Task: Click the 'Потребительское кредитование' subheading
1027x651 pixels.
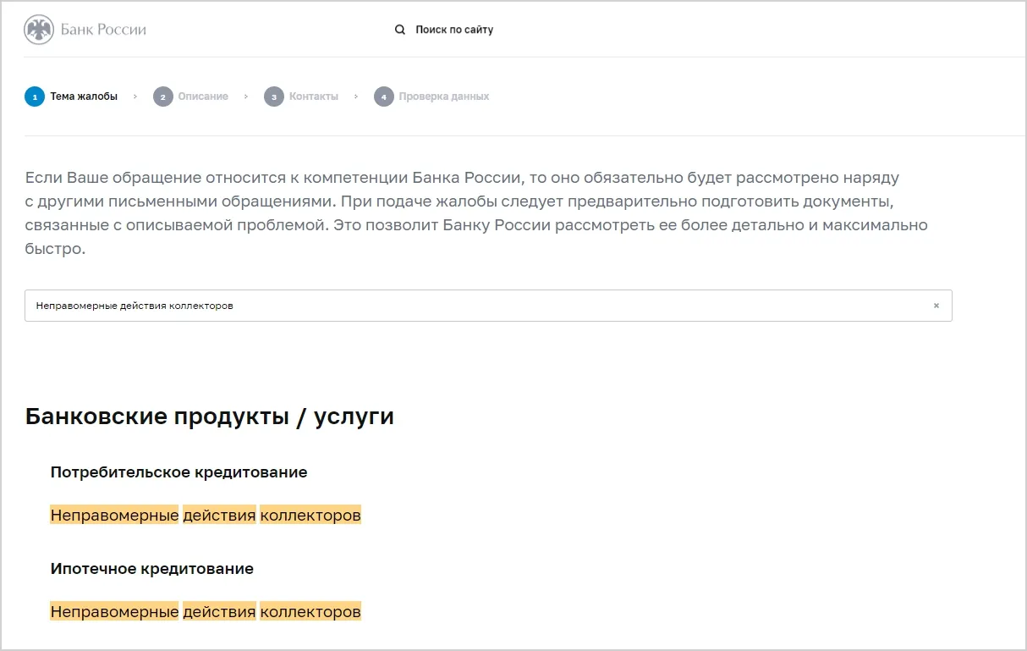Action: [x=178, y=472]
